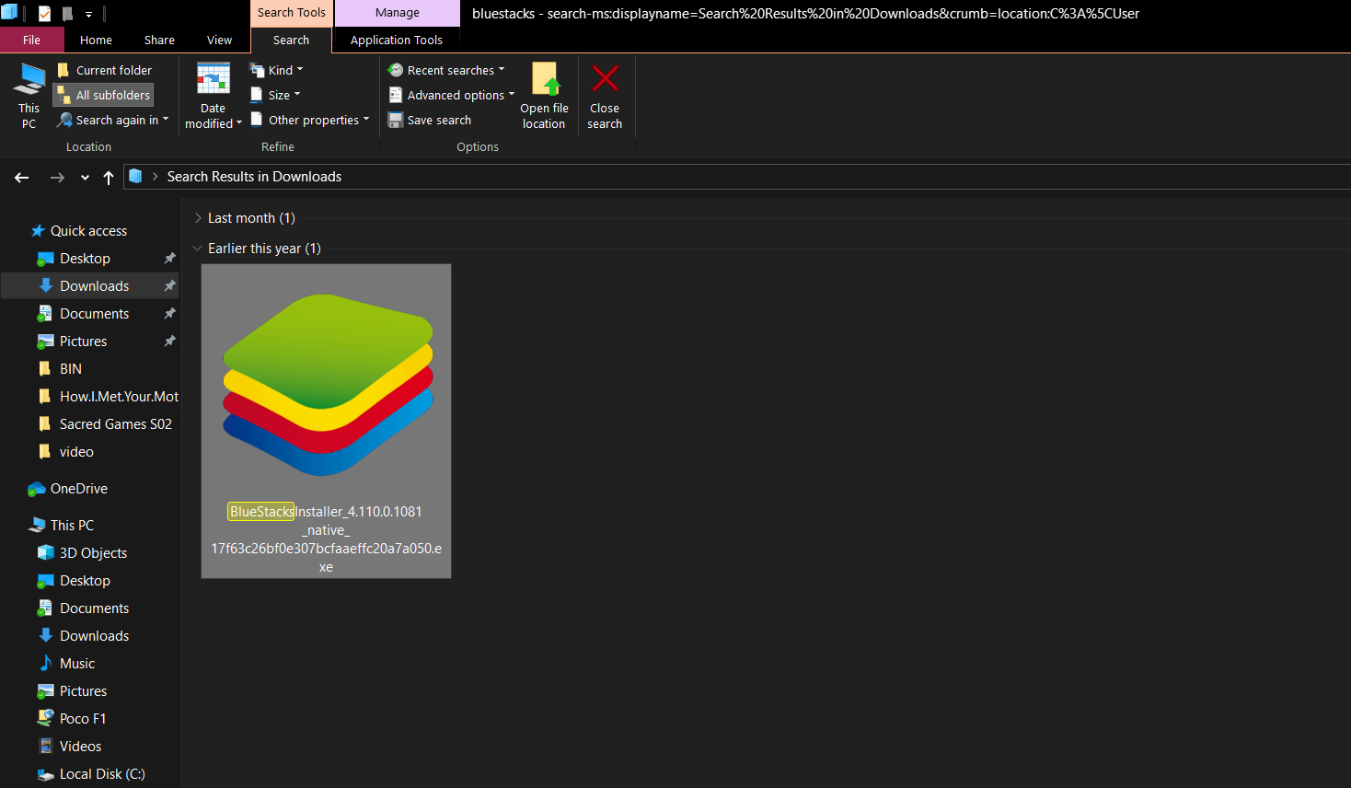This screenshot has height=788, width=1351.
Task: Click the pin icon next to Pictures
Action: [x=169, y=342]
